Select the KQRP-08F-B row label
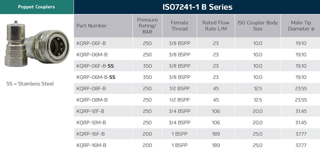The height and width of the screenshot is (152, 320). 91,88
